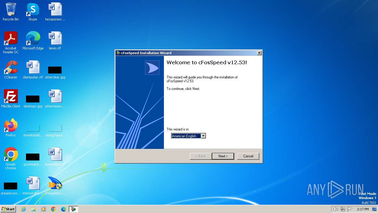
Task: Select the FileZilla Client shortcut
Action: pos(11,99)
